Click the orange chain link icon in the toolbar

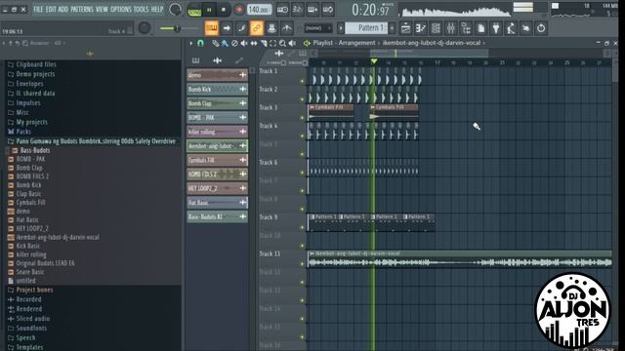(x=257, y=28)
